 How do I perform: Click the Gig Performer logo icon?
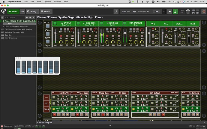[4, 11]
